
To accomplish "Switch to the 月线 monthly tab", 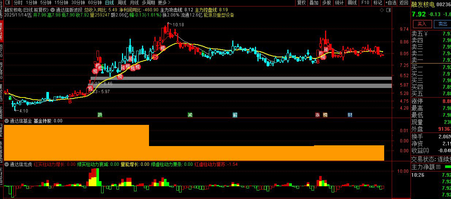I will (x=134, y=3).
